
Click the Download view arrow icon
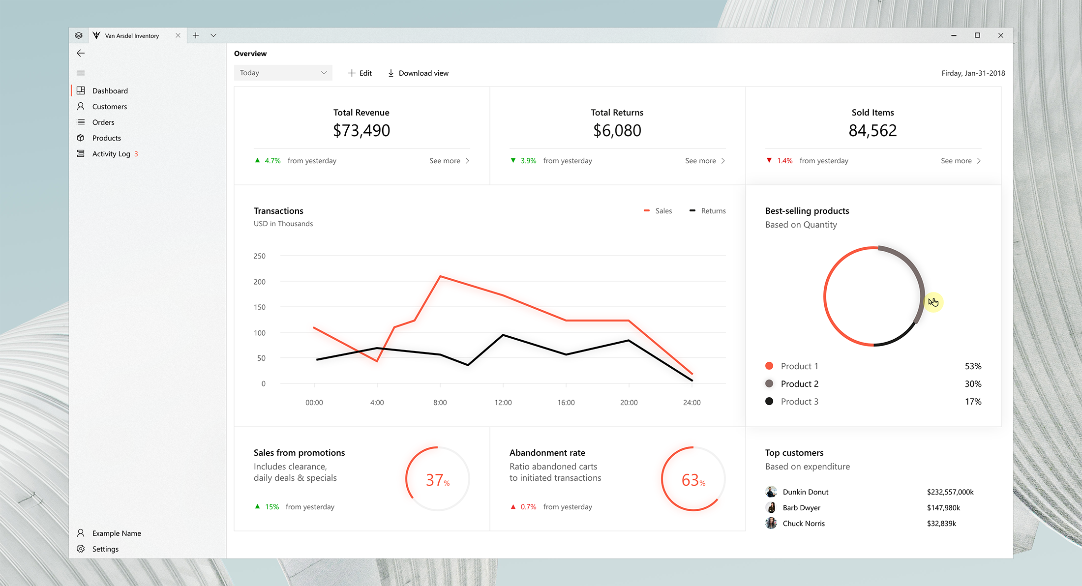point(391,73)
